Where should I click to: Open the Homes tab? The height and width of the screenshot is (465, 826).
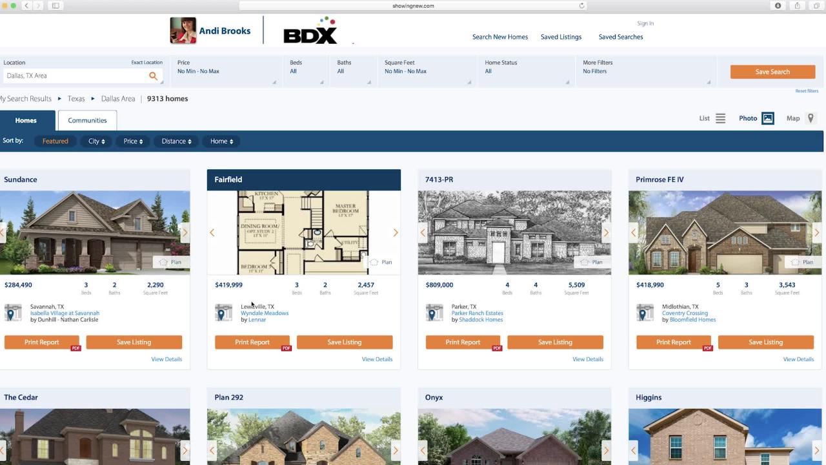pos(27,120)
